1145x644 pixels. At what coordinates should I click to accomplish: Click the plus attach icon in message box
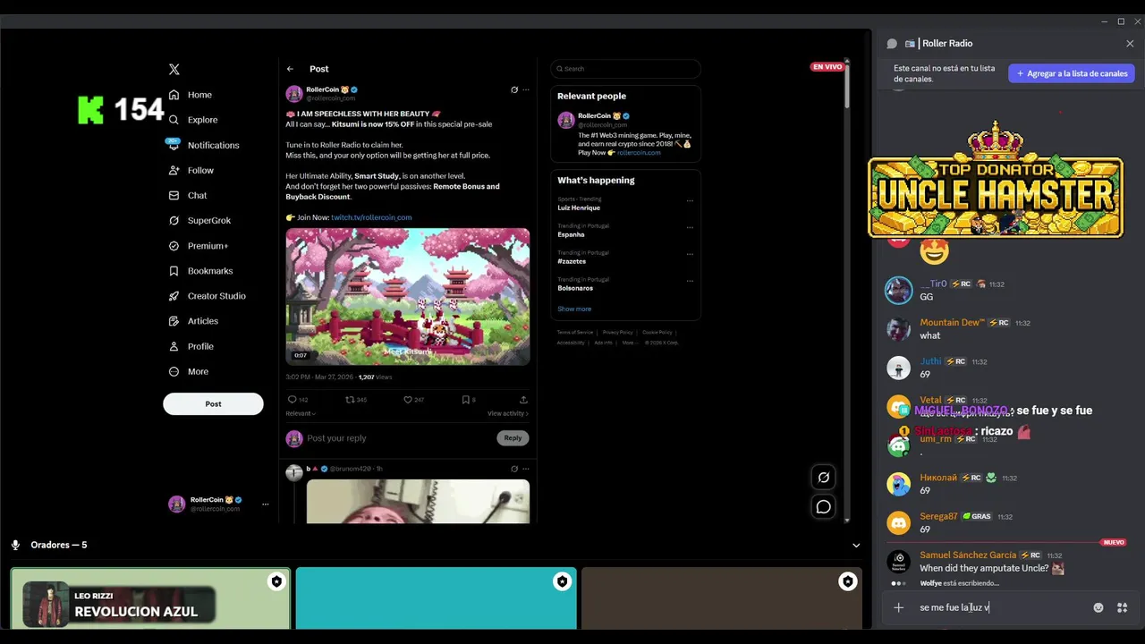tap(898, 607)
